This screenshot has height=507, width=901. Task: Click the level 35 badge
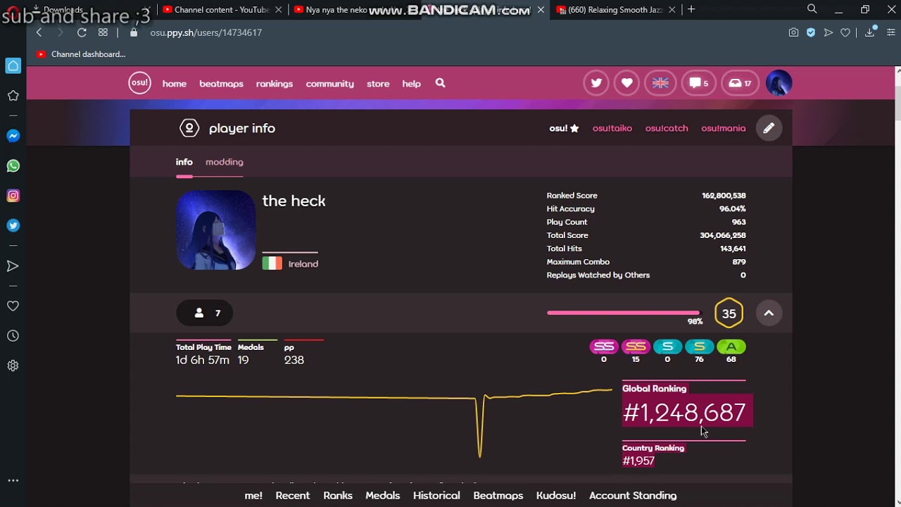click(x=729, y=313)
